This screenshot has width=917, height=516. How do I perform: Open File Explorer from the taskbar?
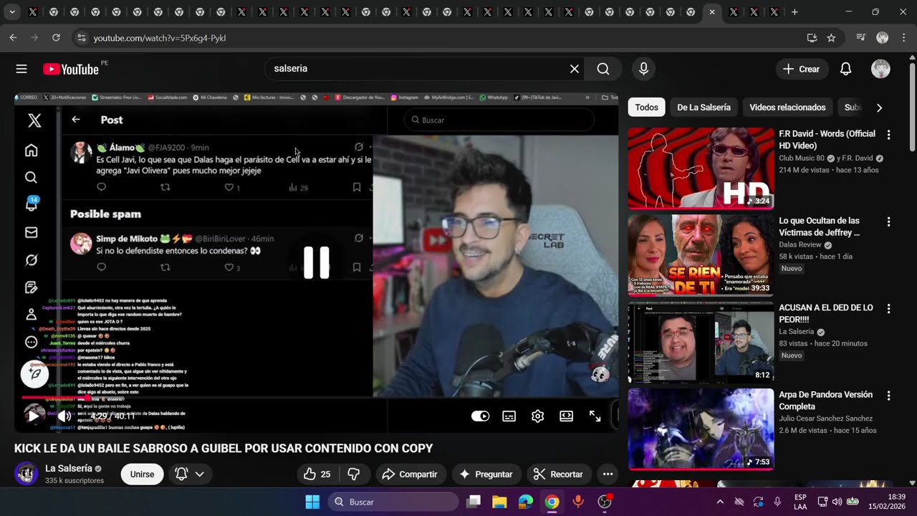tap(499, 502)
